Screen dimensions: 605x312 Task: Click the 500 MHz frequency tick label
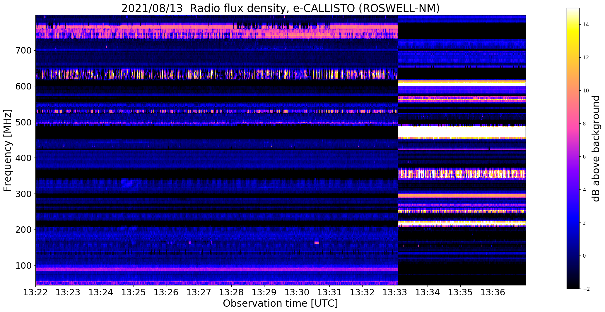[23, 122]
